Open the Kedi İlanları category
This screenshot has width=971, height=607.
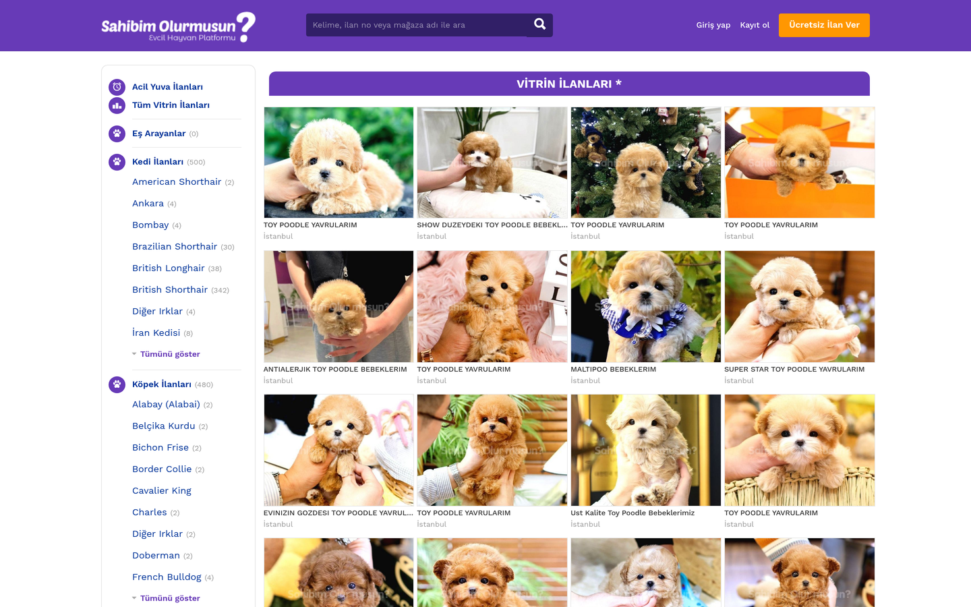click(158, 162)
